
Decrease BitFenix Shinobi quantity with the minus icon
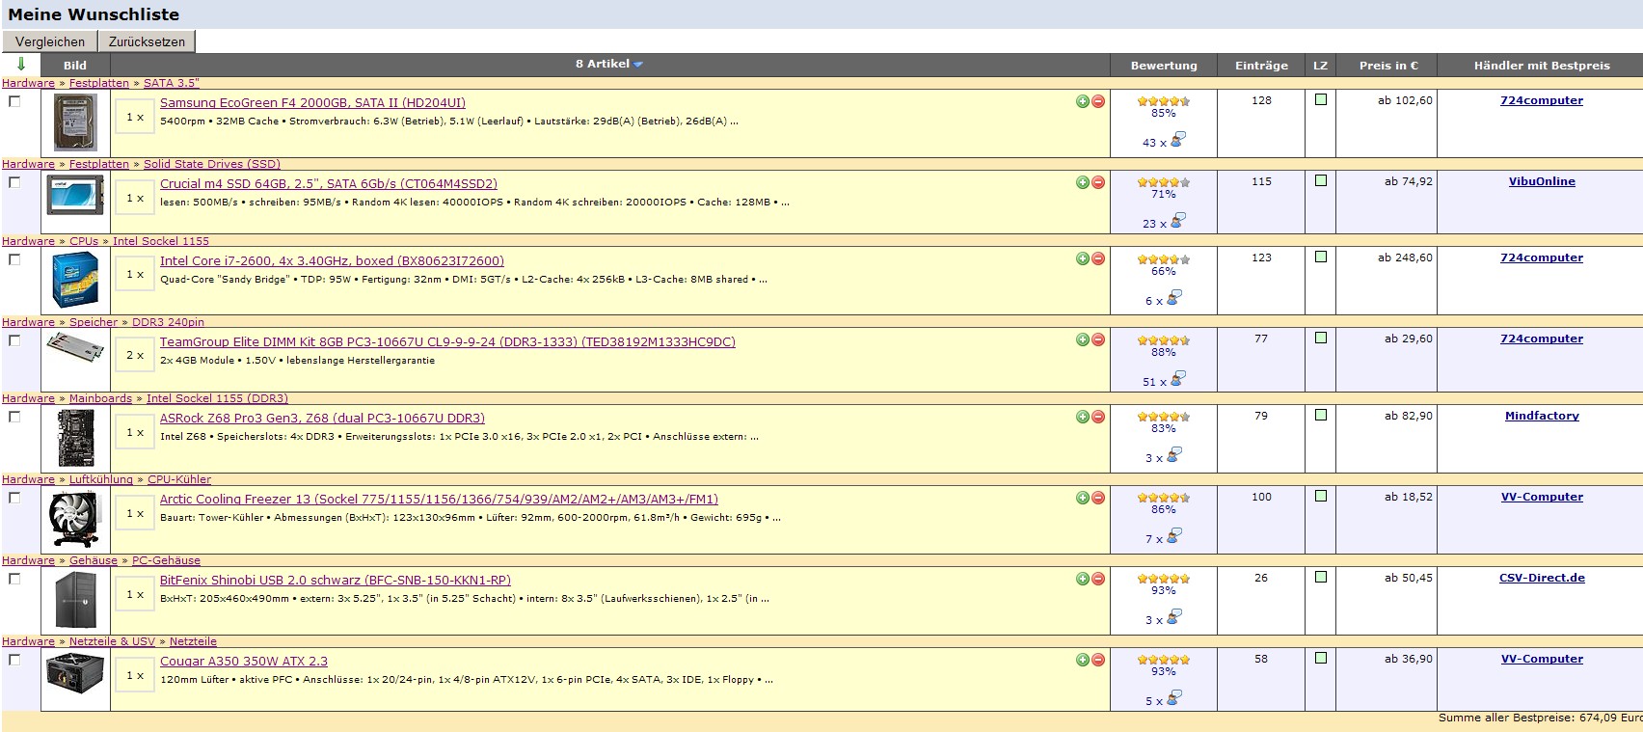1098,579
